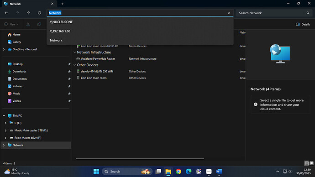
Task: Open the Pictures quick access folder
Action: (15, 86)
